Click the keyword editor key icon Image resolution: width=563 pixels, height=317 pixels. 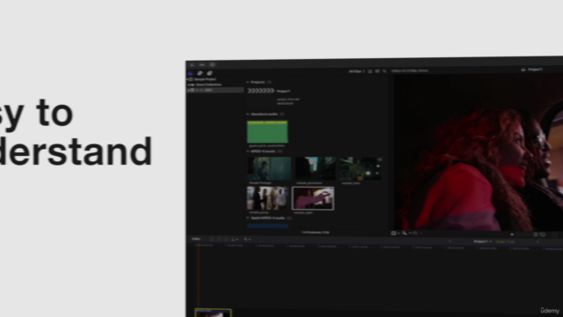coord(202,65)
